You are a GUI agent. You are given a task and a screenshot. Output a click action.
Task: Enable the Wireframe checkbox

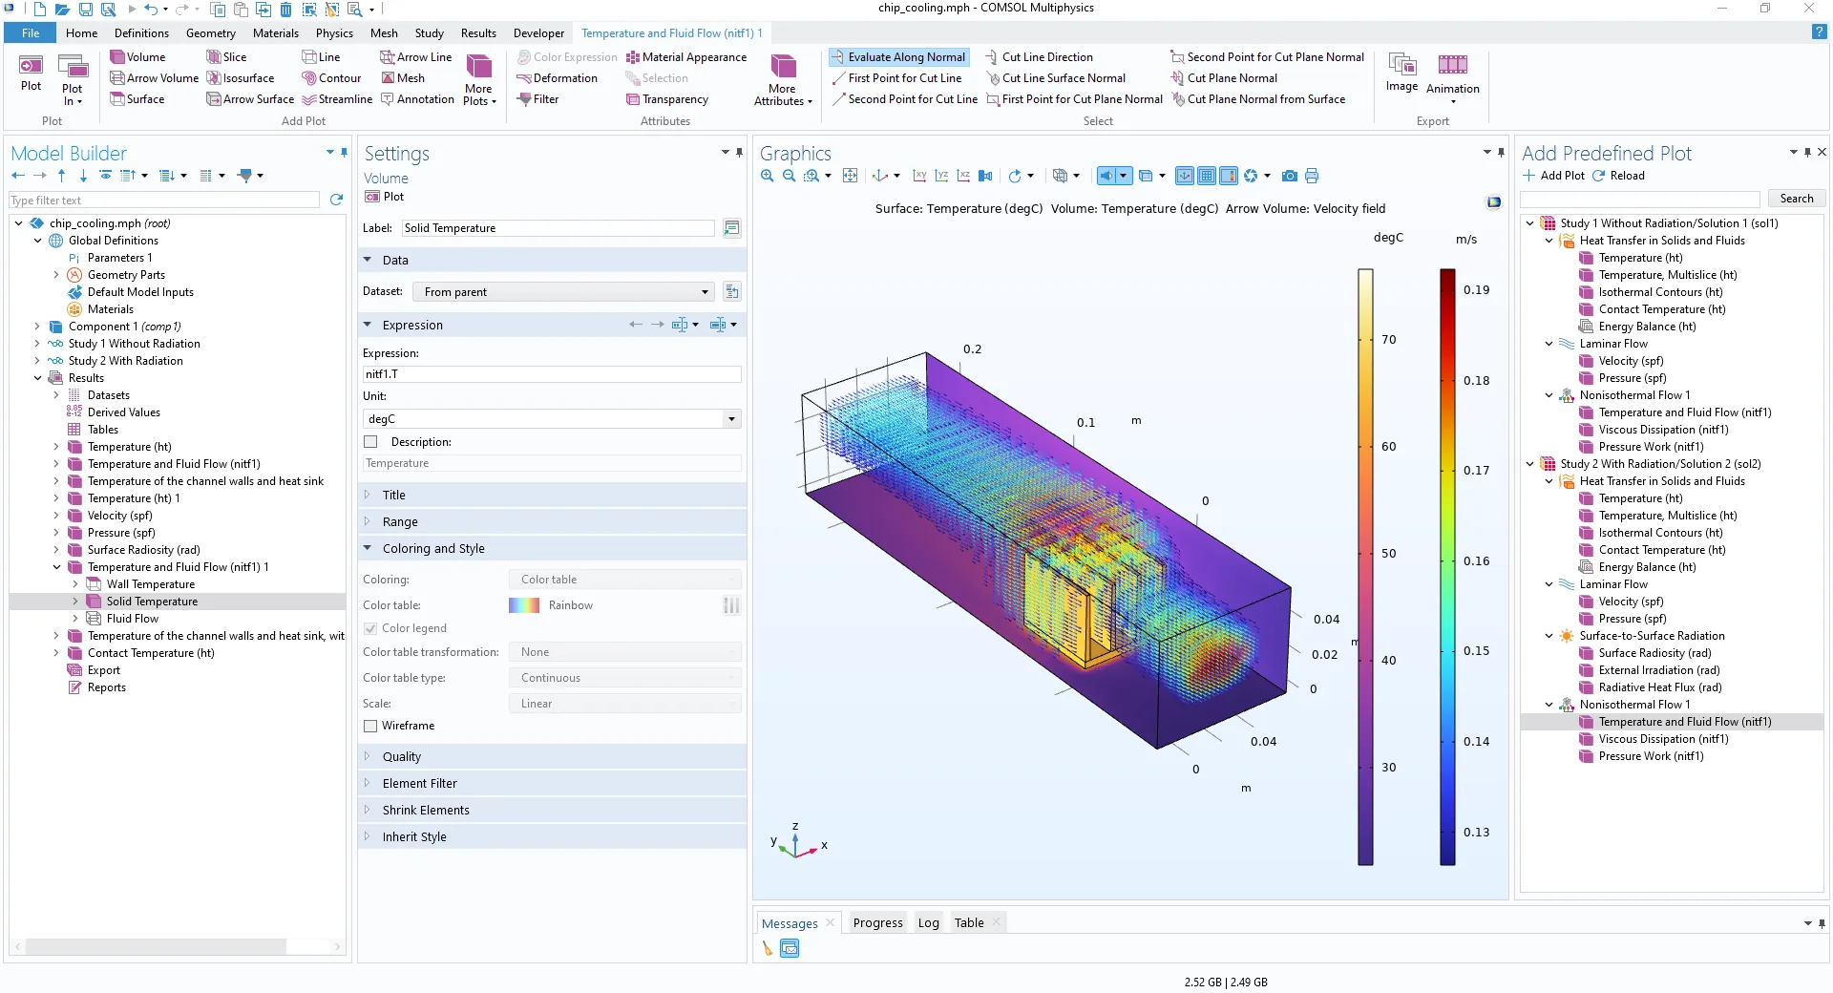tap(371, 726)
